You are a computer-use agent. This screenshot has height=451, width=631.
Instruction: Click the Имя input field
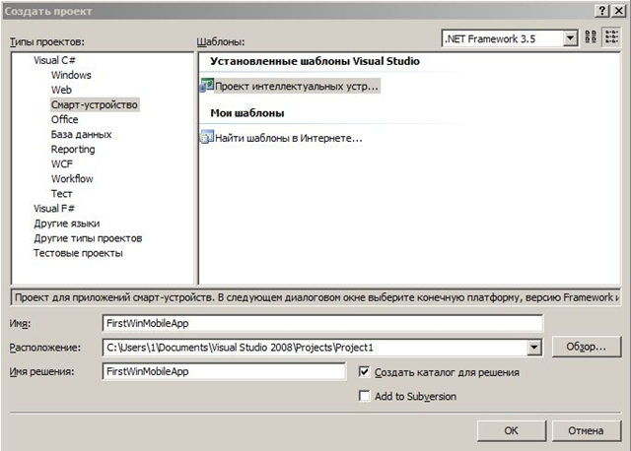pyautogui.click(x=322, y=323)
